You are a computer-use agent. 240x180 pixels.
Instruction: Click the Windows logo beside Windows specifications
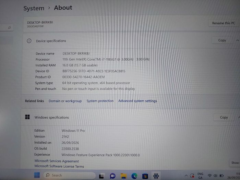click(27, 117)
